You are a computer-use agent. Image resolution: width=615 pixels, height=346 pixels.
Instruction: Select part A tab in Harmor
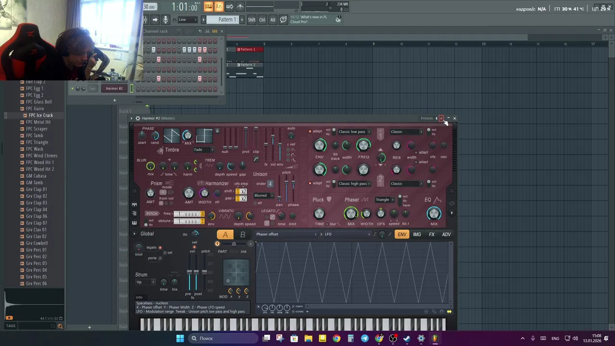[x=225, y=235]
